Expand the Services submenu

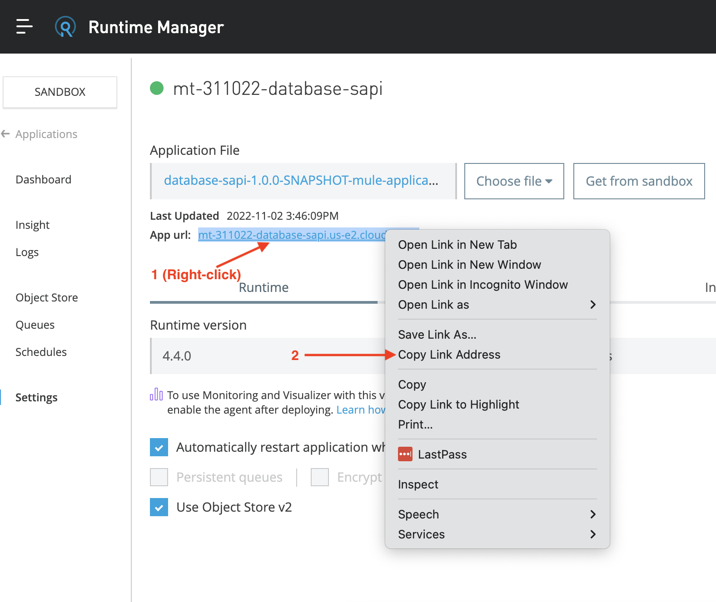point(592,534)
